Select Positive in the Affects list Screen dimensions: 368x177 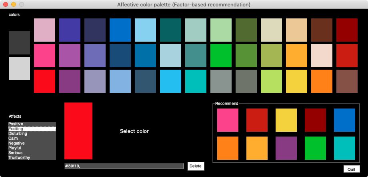[16, 124]
